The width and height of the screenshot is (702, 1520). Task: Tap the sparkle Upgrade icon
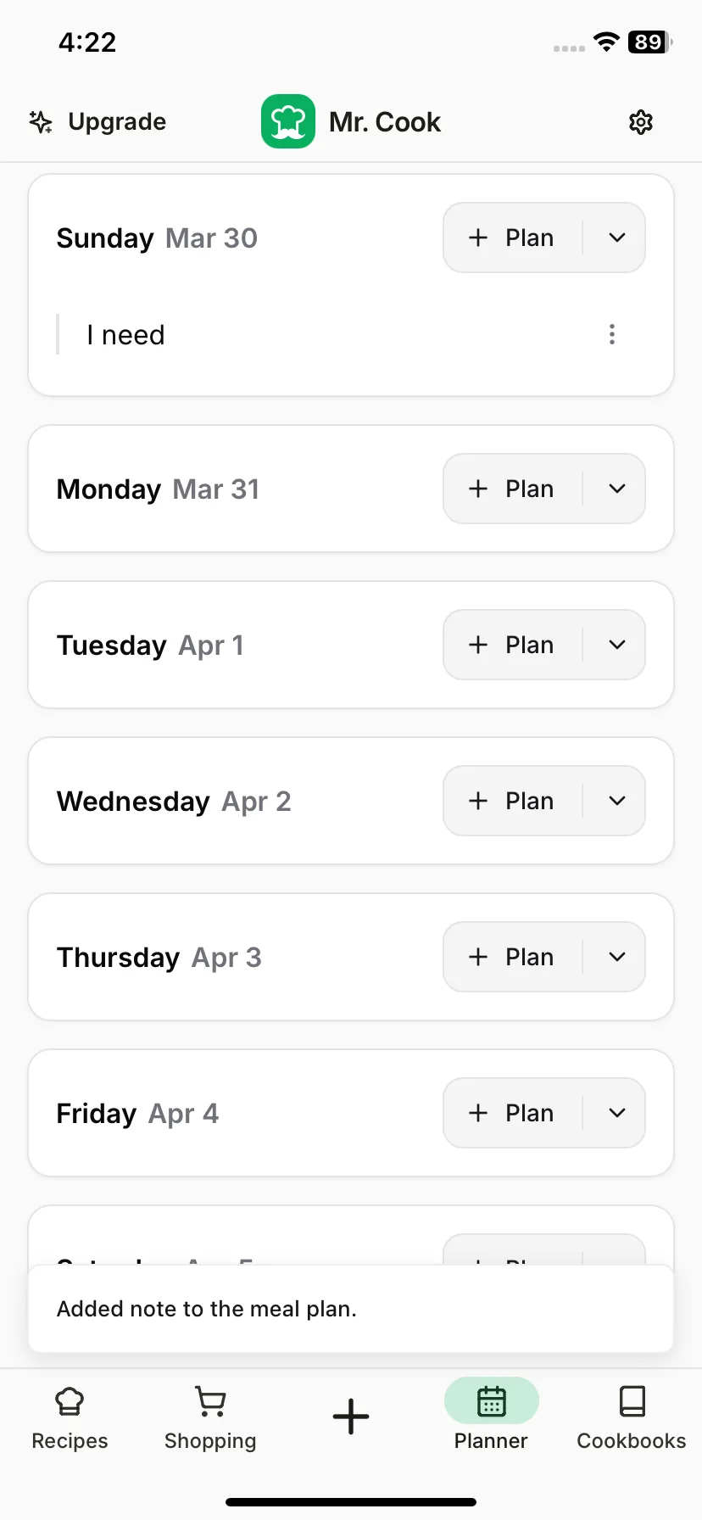(41, 122)
